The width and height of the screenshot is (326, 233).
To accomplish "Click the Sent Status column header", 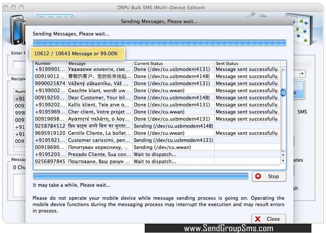I will click(x=247, y=63).
